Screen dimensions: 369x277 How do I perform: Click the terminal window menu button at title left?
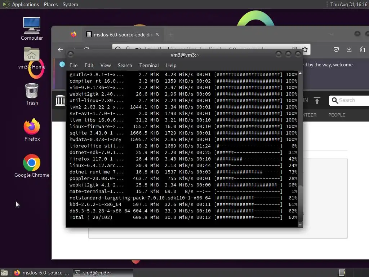point(71,54)
